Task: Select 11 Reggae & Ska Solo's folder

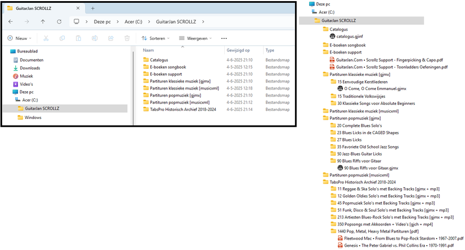Action: 385,189
